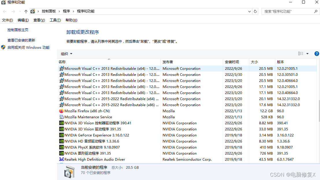
Task: Click the forward navigation arrow
Action: click(13, 12)
